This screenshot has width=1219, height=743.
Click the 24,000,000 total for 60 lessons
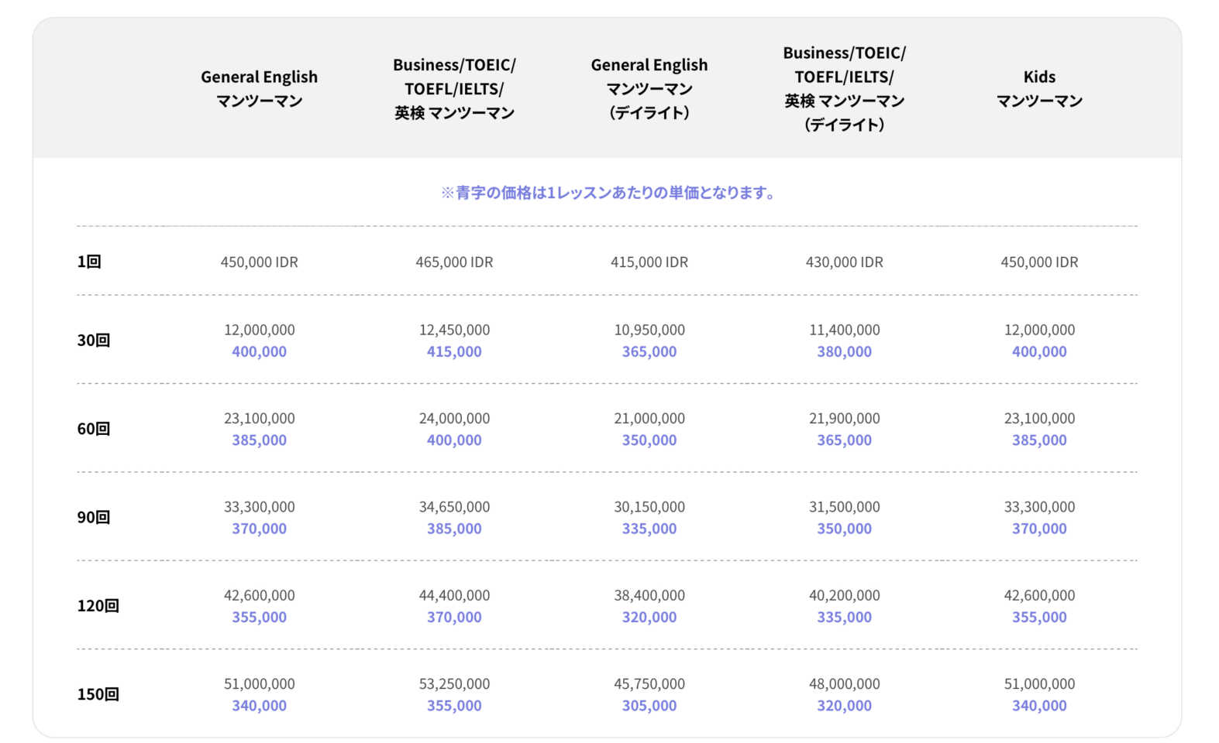454,419
